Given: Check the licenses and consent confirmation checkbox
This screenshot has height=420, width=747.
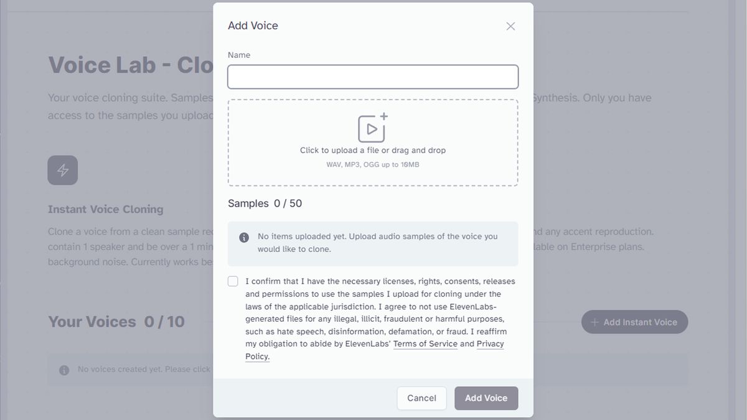Looking at the screenshot, I should pos(233,281).
